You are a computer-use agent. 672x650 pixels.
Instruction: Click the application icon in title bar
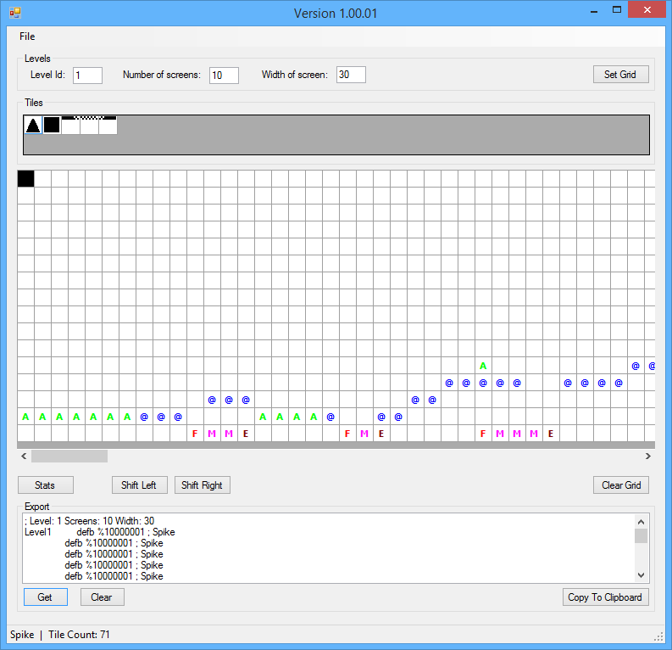(15, 13)
